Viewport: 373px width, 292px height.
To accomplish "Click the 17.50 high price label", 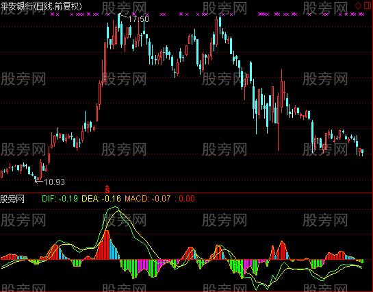I will [139, 19].
